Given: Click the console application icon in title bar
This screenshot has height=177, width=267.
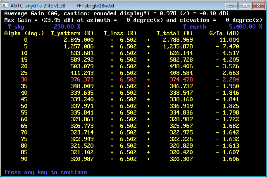Looking at the screenshot, I should [x=5, y=5].
